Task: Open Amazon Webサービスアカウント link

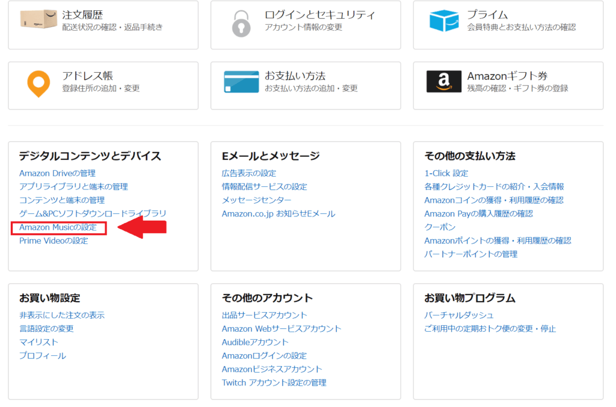Action: click(282, 328)
